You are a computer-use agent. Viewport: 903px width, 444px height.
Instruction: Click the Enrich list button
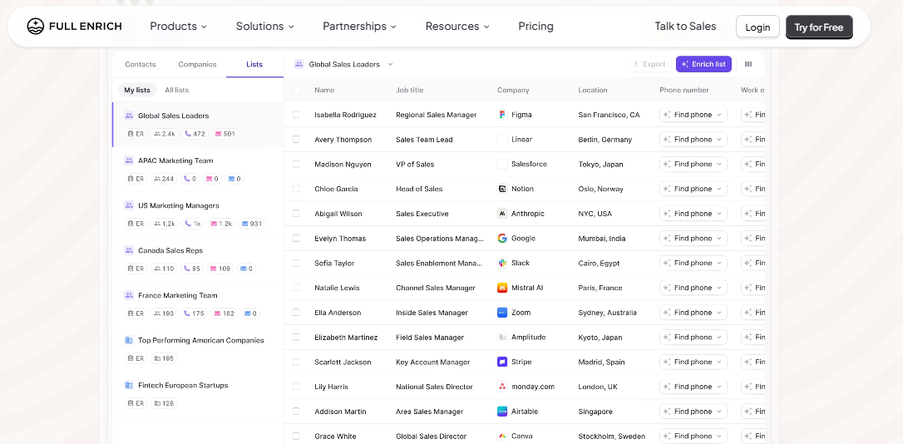click(703, 64)
